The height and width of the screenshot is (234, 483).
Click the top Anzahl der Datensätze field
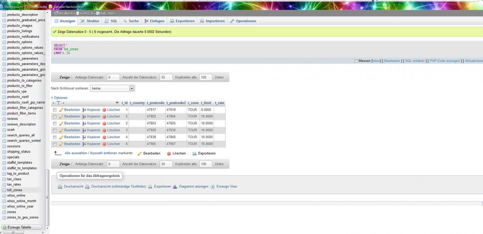(x=166, y=77)
